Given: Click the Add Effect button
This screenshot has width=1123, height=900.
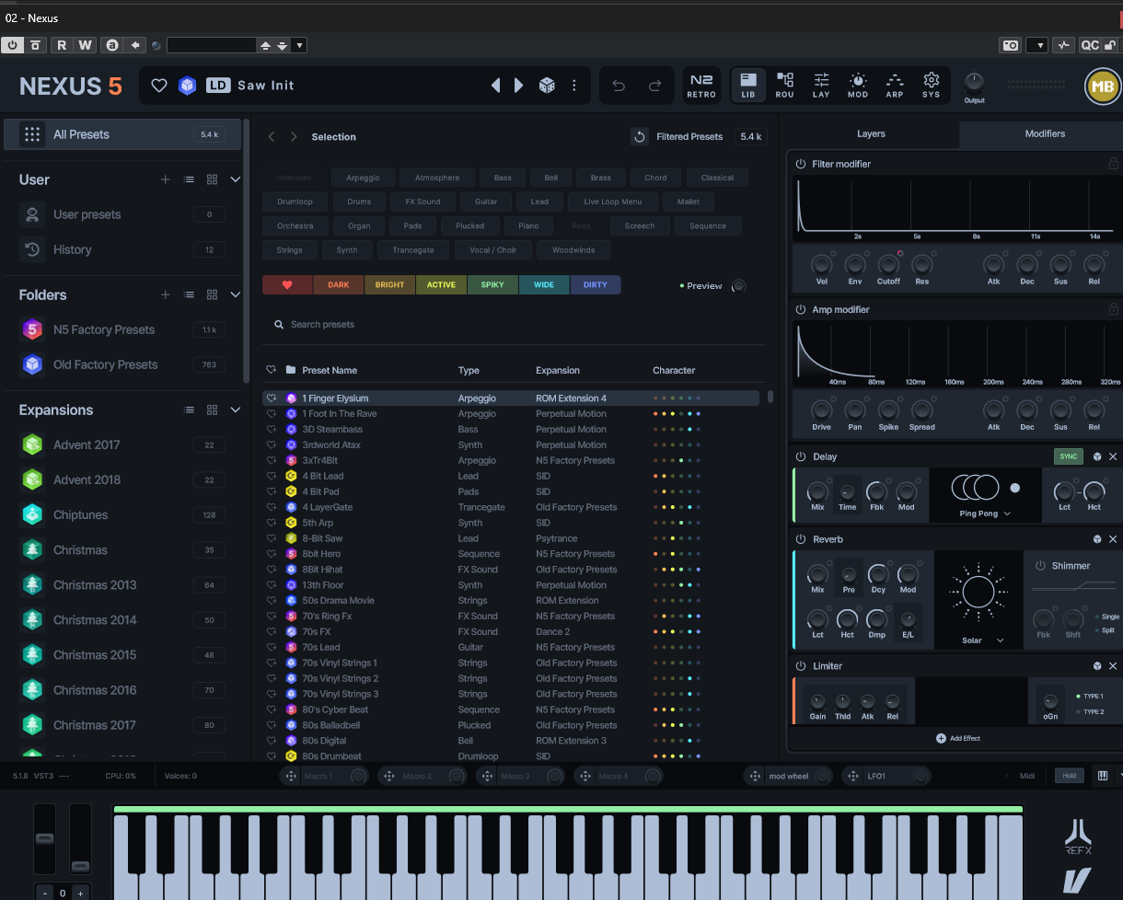Looking at the screenshot, I should (x=957, y=738).
